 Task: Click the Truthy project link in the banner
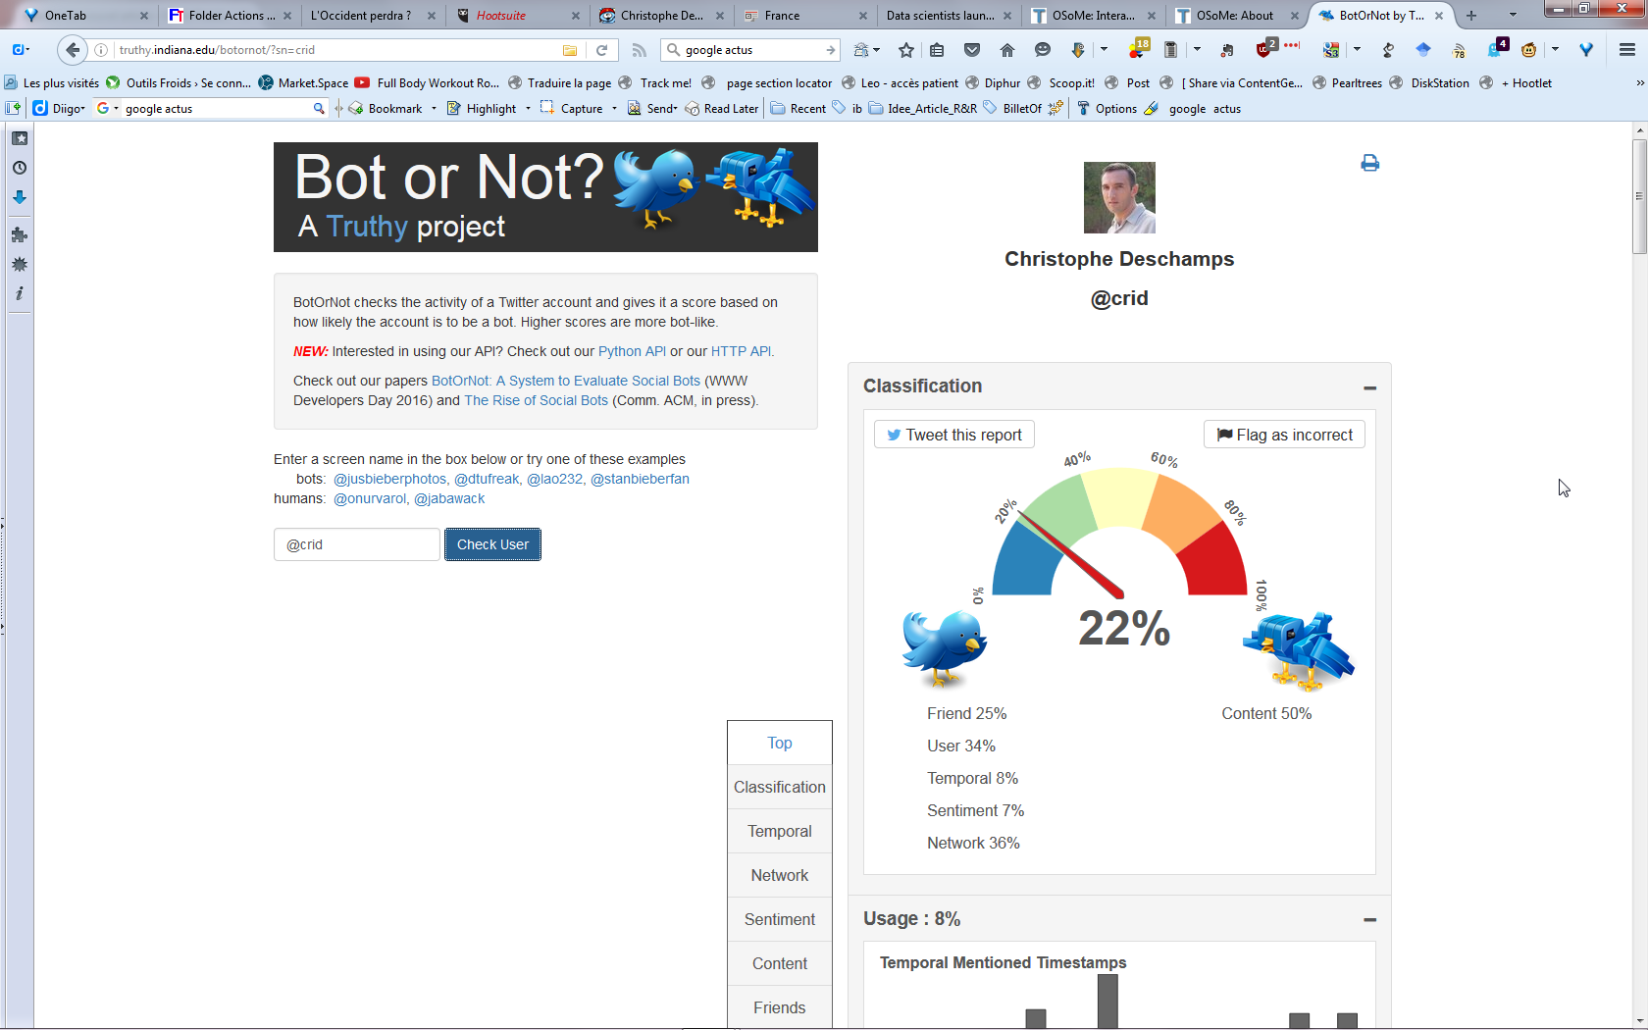[x=366, y=227]
